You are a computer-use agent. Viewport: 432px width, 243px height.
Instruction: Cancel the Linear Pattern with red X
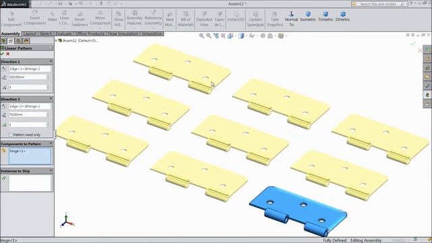click(7, 54)
